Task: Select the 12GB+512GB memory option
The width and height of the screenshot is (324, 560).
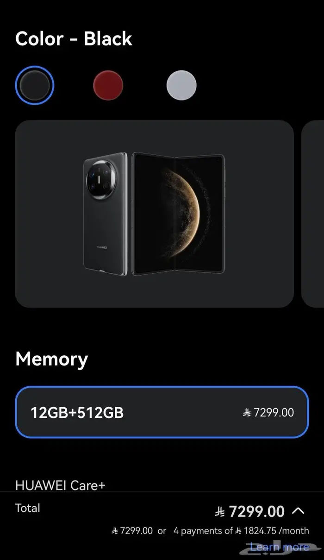Action: [x=162, y=412]
